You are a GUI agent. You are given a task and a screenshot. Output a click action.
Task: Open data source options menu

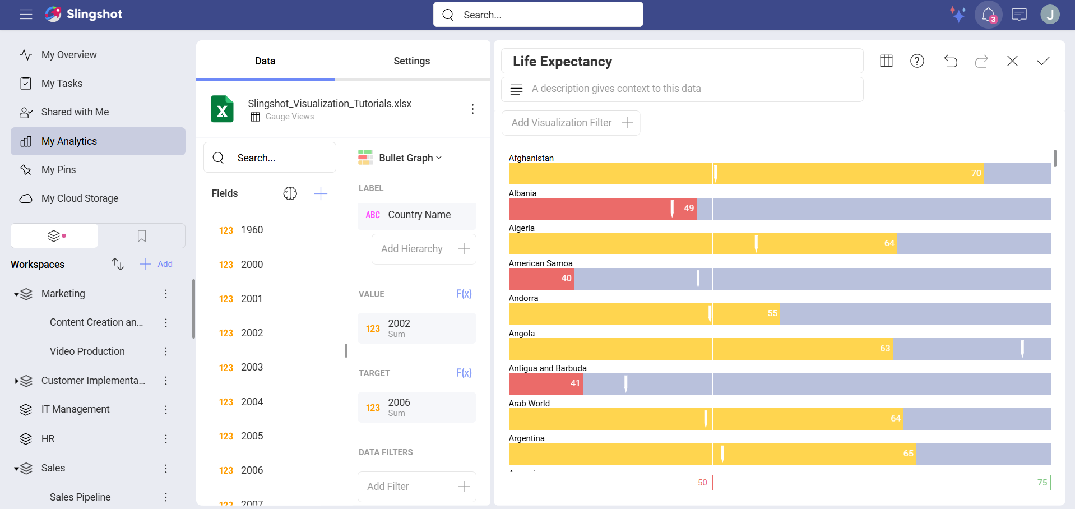[472, 109]
